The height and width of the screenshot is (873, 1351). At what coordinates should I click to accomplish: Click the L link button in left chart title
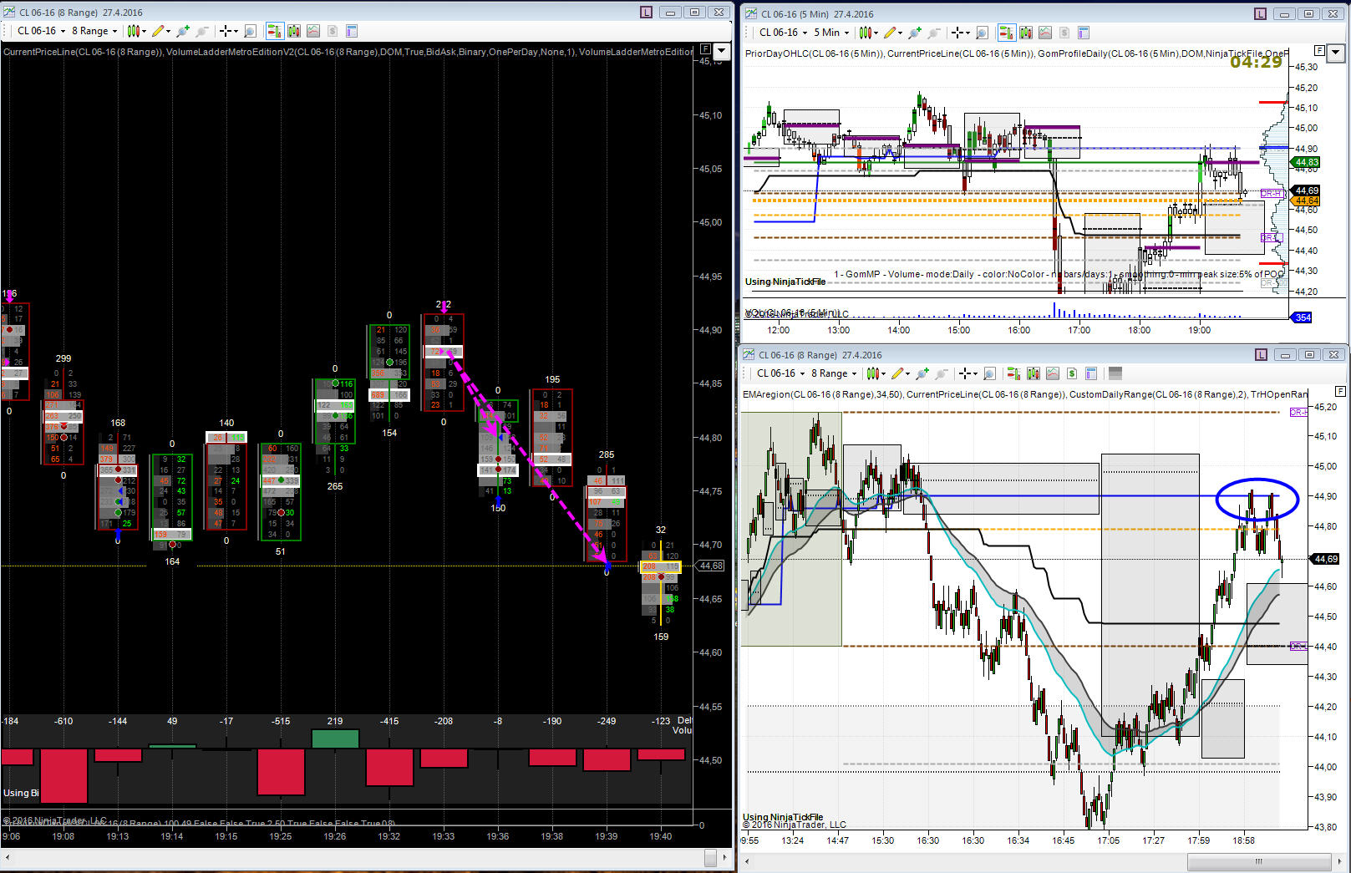pos(646,13)
